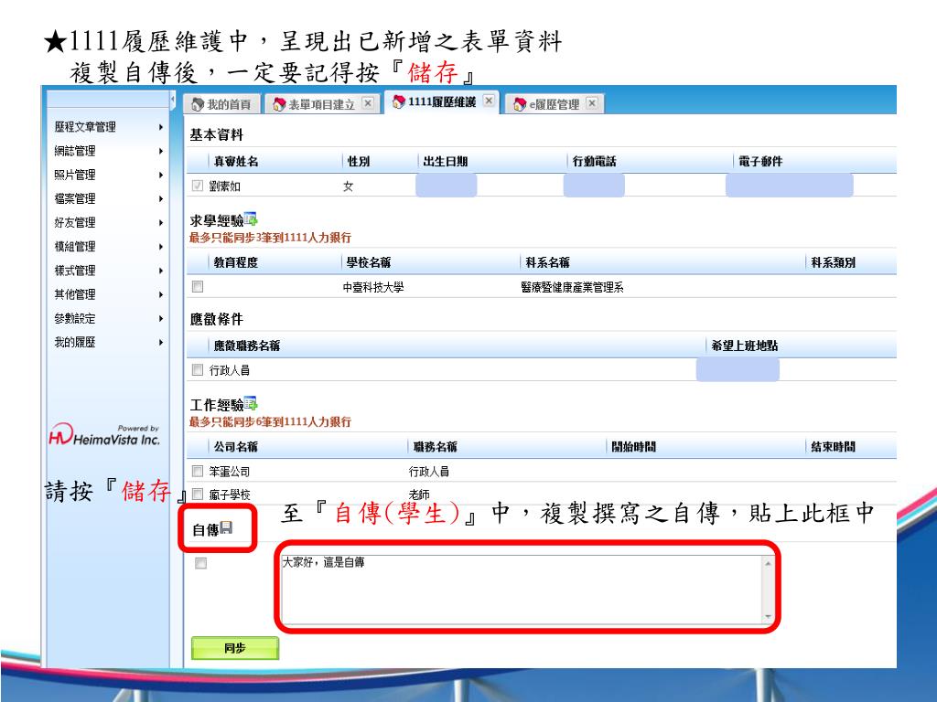Click the house icon on e履歷管理 tab
Image resolution: width=937 pixels, height=702 pixels.
[521, 104]
